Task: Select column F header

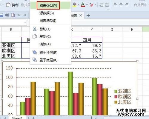Action: coord(92,30)
